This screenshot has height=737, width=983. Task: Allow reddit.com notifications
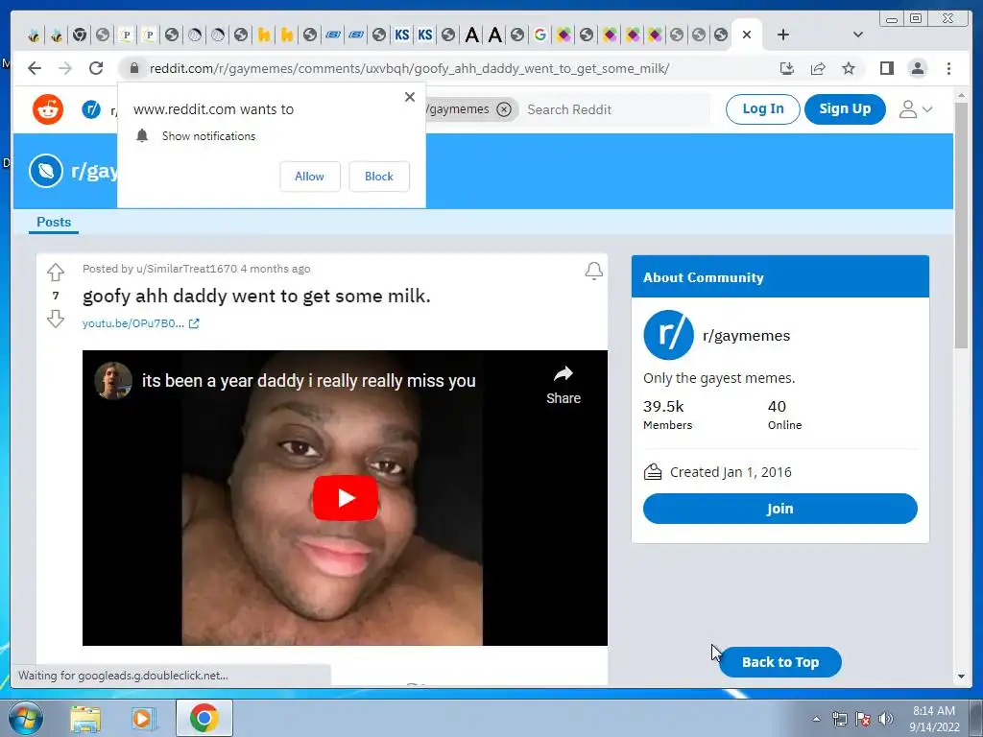[310, 177]
